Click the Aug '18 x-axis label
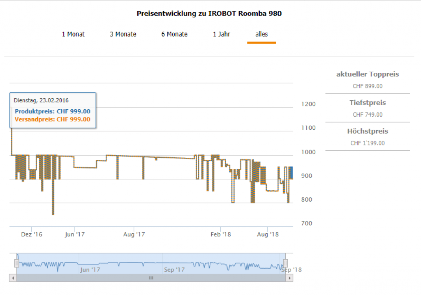The height and width of the screenshot is (295, 421). pos(268,234)
